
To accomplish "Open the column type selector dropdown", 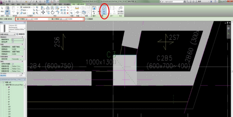I will [25, 28].
